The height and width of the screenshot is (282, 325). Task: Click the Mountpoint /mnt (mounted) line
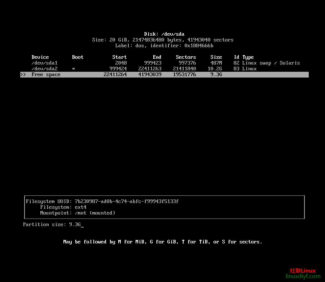[78, 213]
